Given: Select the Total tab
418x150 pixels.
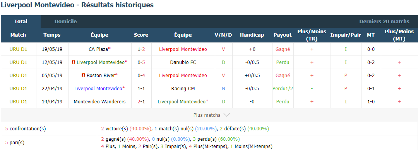Looking at the screenshot, I should (x=21, y=22).
